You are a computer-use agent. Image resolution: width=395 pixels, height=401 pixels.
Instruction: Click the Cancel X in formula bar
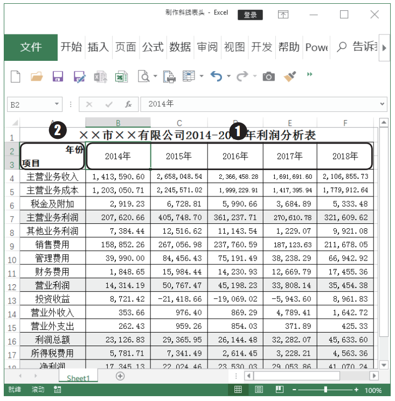[x=89, y=104]
